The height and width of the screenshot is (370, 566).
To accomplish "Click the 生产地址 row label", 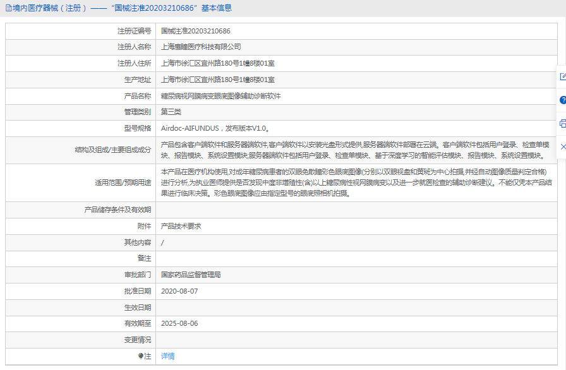I will pyautogui.click(x=137, y=80).
